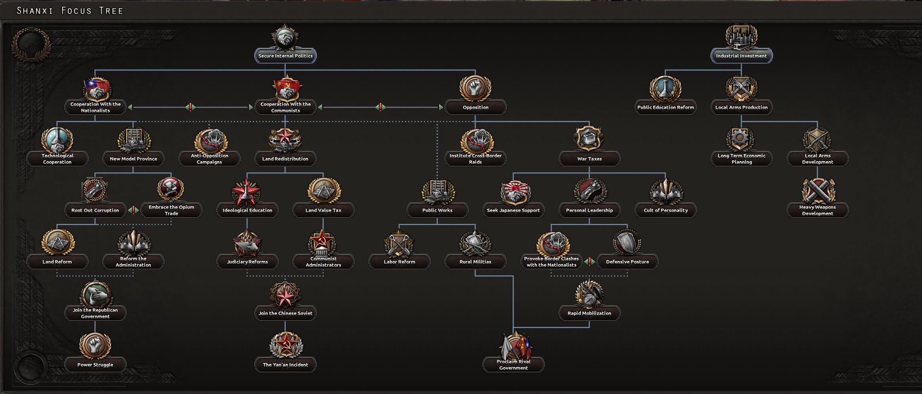
Task: Click the Industrial Investment focus icon
Action: 741,37
